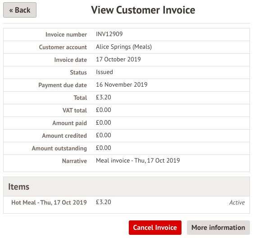Click the Amount credited value
This screenshot has width=254, height=238.
103,135
